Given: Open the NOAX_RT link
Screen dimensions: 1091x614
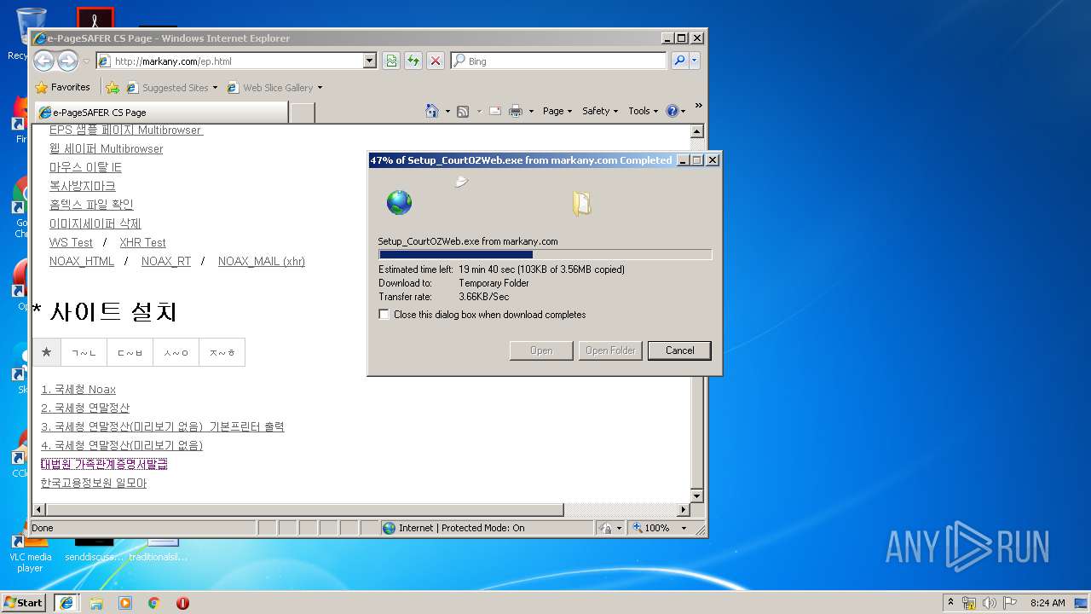Looking at the screenshot, I should (166, 261).
